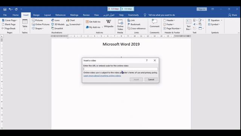Switch to the References tab
The height and width of the screenshot is (136, 241).
pyautogui.click(x=60, y=15)
